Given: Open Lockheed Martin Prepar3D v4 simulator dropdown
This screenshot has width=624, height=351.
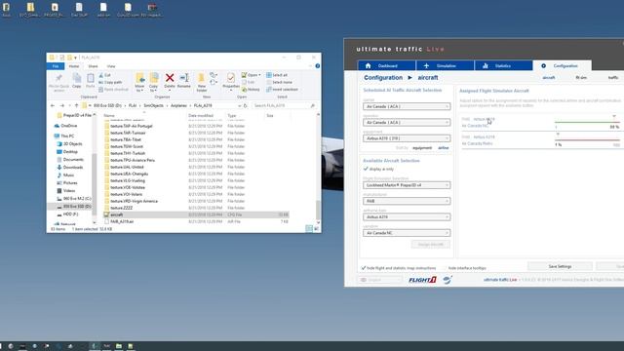Looking at the screenshot, I should 407,185.
